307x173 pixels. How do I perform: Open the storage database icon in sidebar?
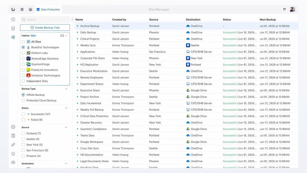click(x=13, y=28)
